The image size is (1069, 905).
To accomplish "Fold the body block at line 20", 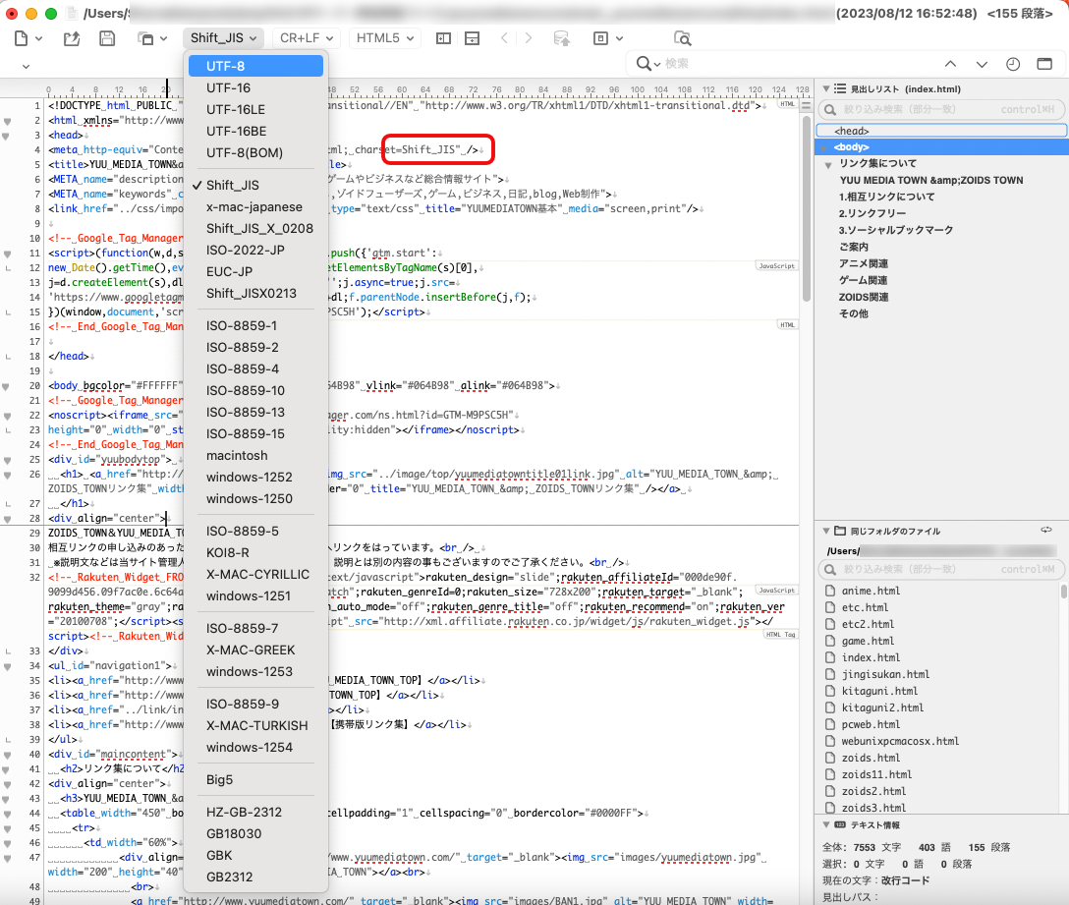I will (6, 386).
